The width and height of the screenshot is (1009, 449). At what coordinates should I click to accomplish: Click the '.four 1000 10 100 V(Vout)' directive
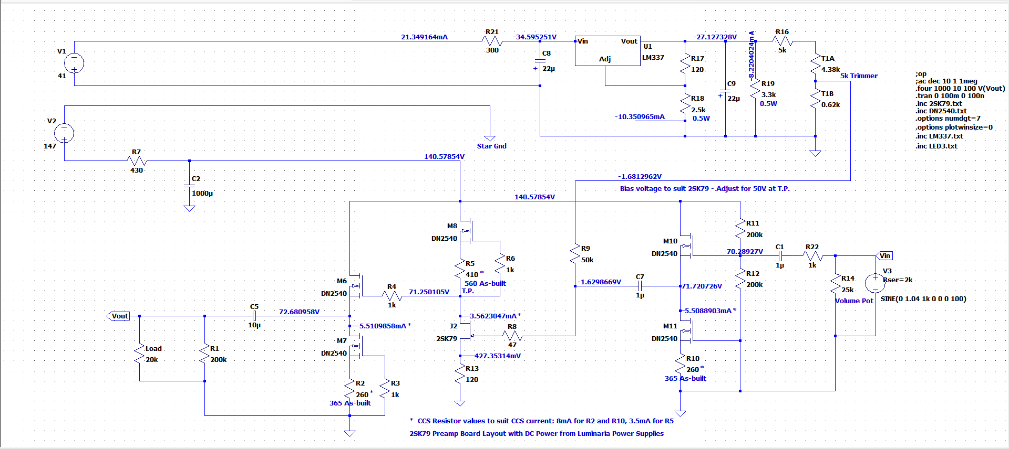pos(960,89)
